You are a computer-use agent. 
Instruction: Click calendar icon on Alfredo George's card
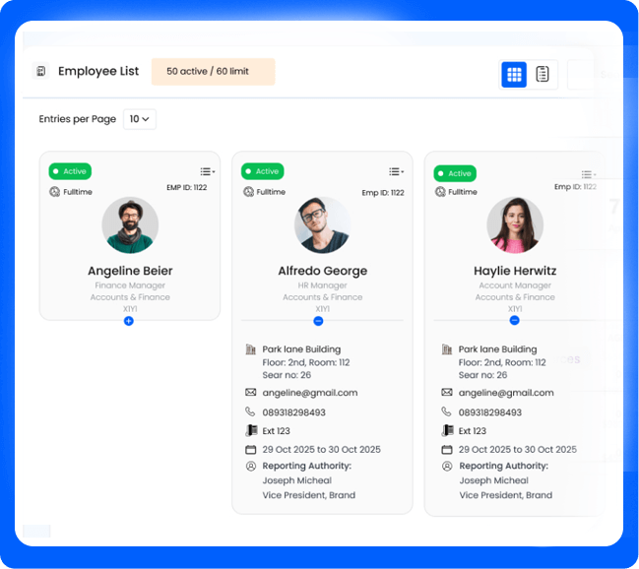point(250,450)
